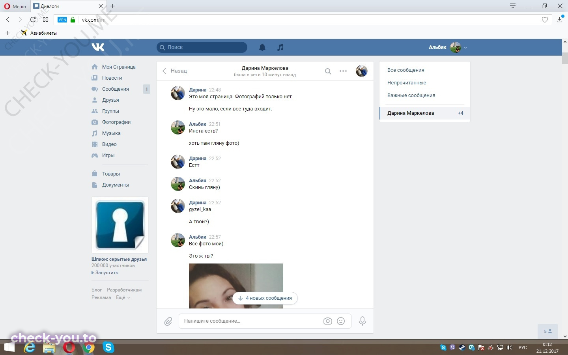Open the emoji smiley picker
The height and width of the screenshot is (355, 568).
(341, 321)
